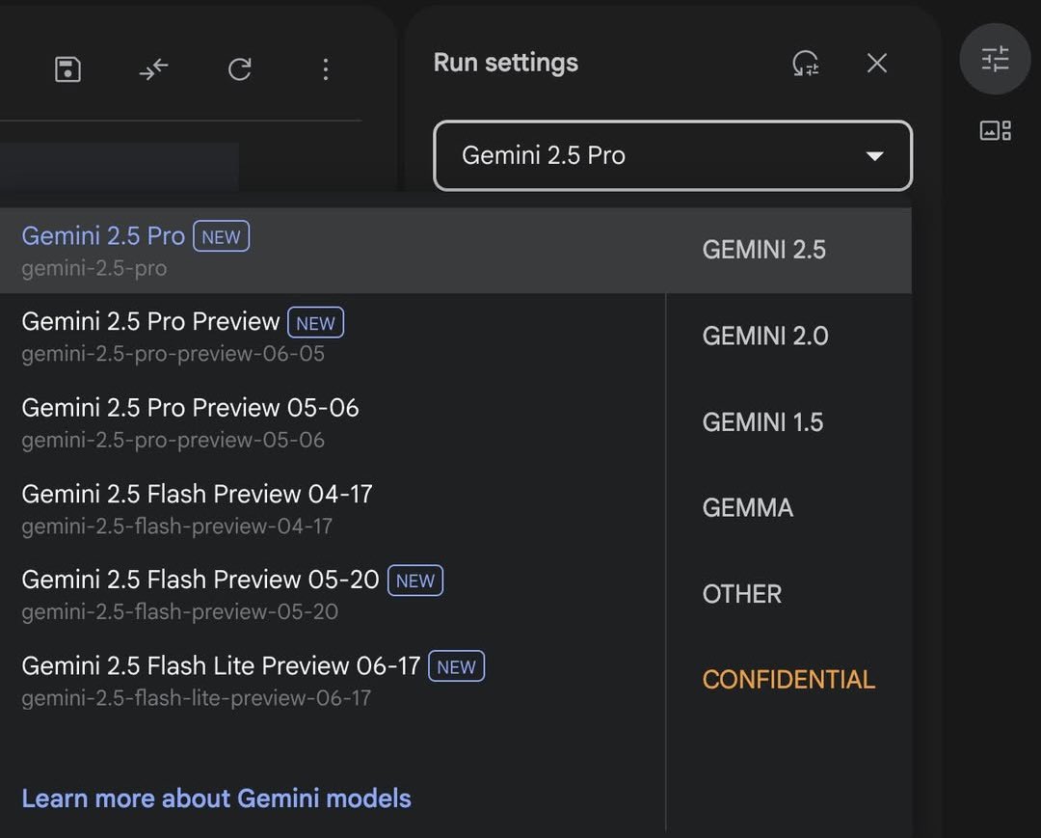Image resolution: width=1041 pixels, height=838 pixels.
Task: Close the Run settings panel
Action: pos(876,63)
